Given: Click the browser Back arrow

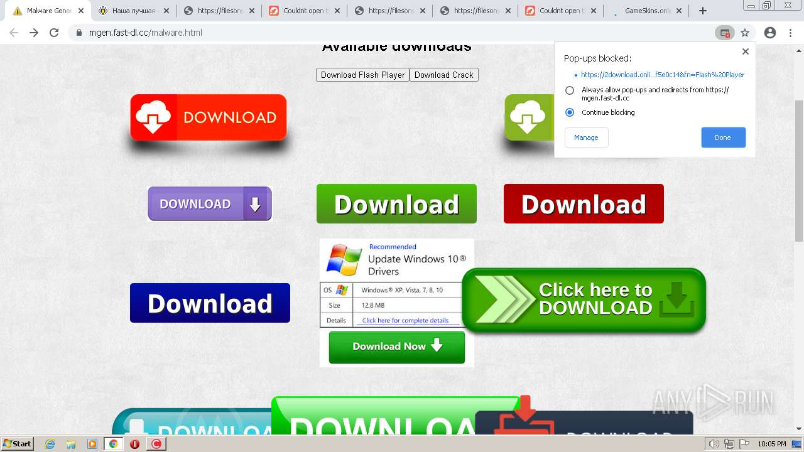Looking at the screenshot, I should click(x=14, y=33).
